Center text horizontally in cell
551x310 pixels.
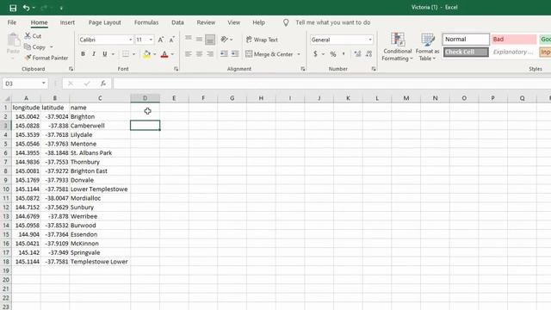tap(199, 54)
